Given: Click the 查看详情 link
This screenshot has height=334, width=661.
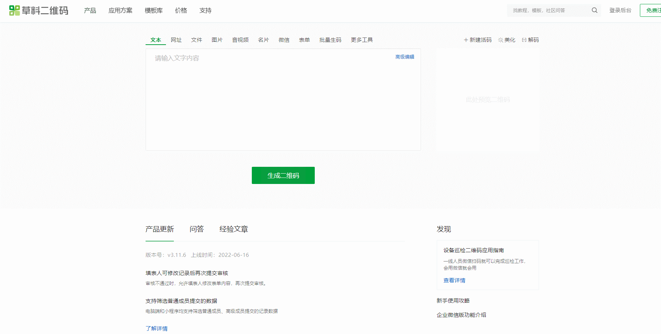Looking at the screenshot, I should (x=454, y=280).
